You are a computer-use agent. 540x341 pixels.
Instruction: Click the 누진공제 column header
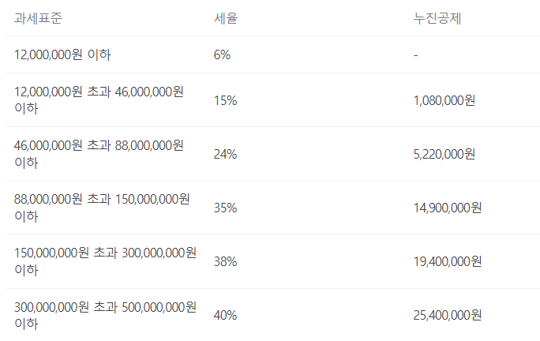coord(437,18)
